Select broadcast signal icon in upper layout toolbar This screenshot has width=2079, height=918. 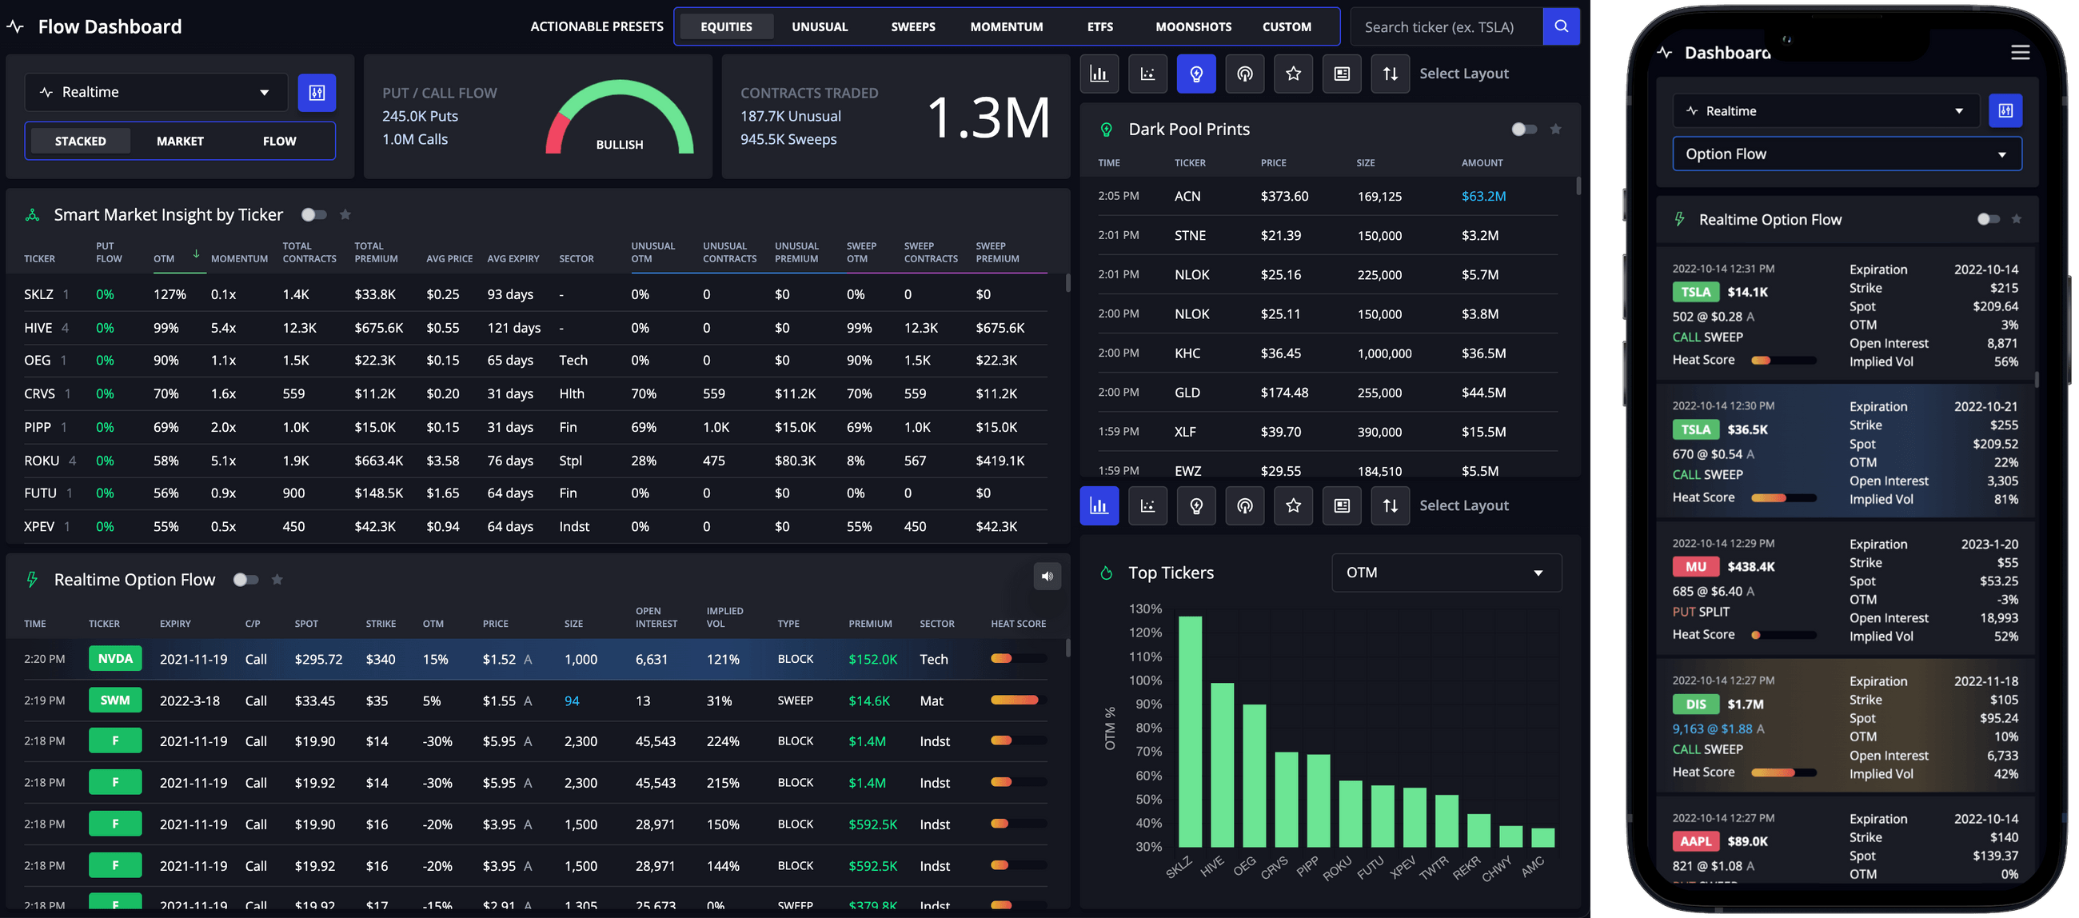[x=1244, y=74]
